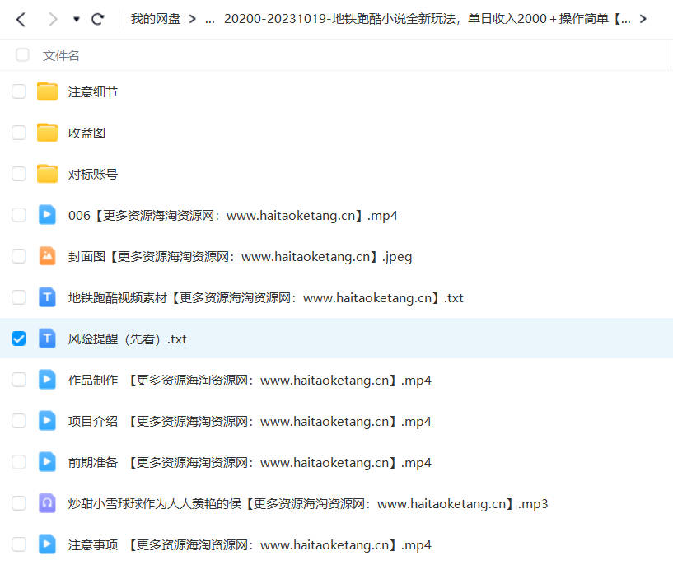Select checkbox of 炒甜小雪球球 mp3 file
Screen dimensions: 673x579
[19, 503]
